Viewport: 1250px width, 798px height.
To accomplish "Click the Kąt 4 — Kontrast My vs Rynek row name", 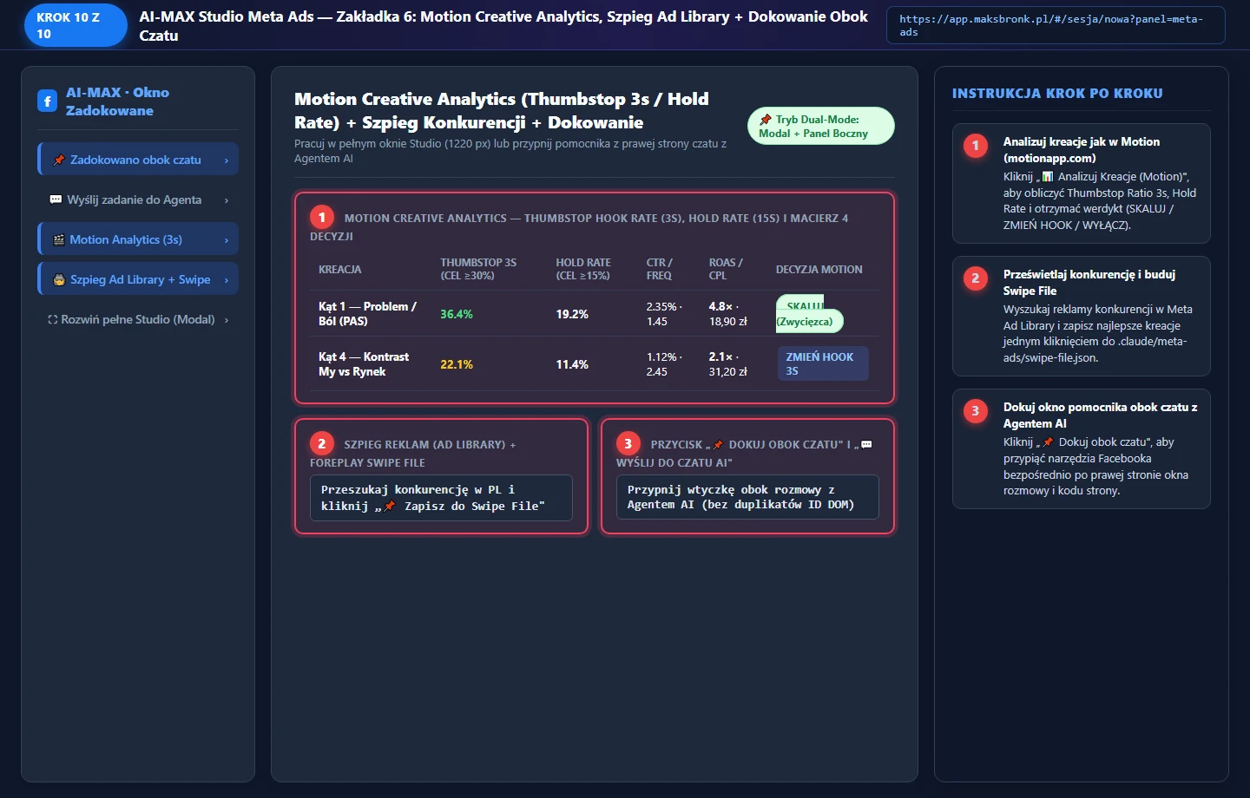I will (x=364, y=364).
